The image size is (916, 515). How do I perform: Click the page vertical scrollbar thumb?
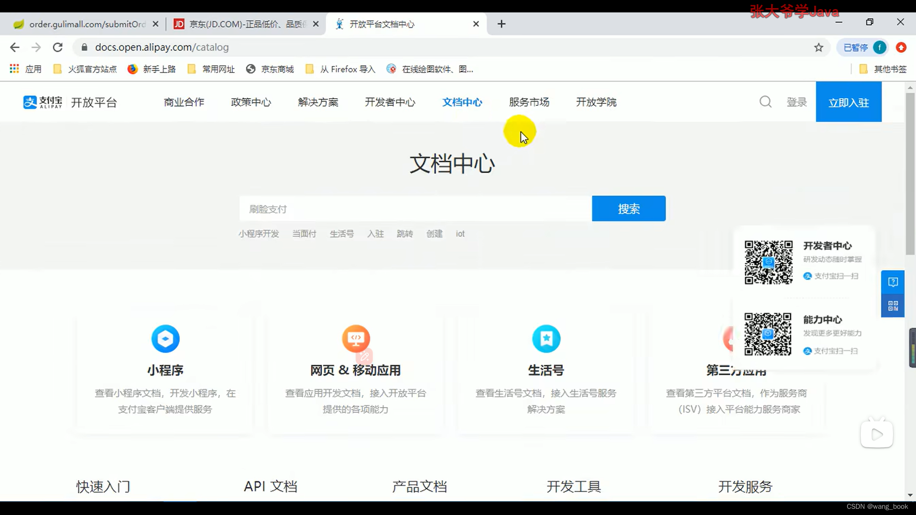click(910, 174)
